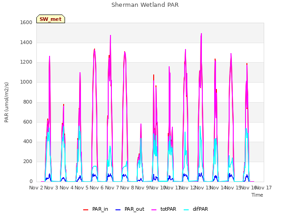This screenshot has width=291, height=218.
Task: Click the y-axis label PAR (umol/m2/s)
Action: pyautogui.click(x=6, y=102)
